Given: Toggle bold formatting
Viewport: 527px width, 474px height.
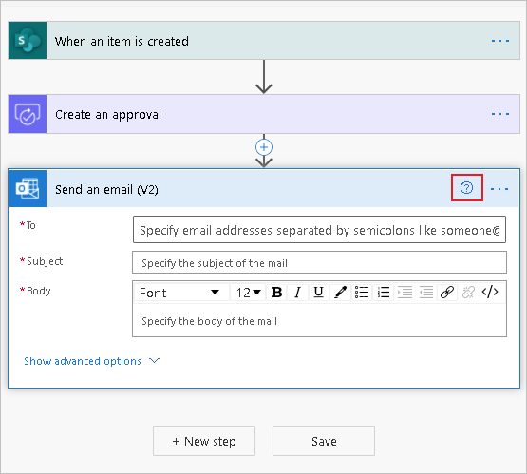Looking at the screenshot, I should tap(276, 293).
